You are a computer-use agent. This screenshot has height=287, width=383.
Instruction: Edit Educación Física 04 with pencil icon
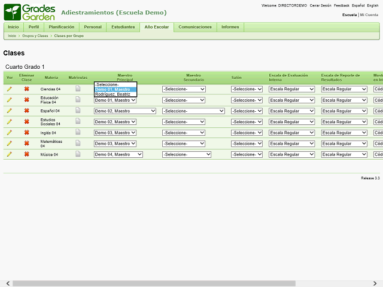(x=10, y=100)
